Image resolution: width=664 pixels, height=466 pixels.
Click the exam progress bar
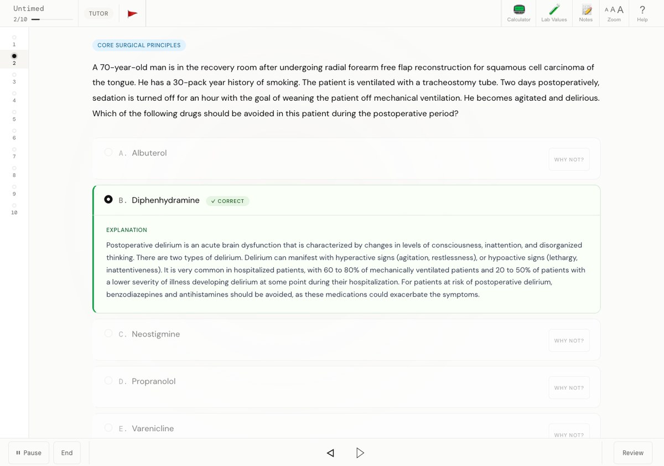click(52, 19)
